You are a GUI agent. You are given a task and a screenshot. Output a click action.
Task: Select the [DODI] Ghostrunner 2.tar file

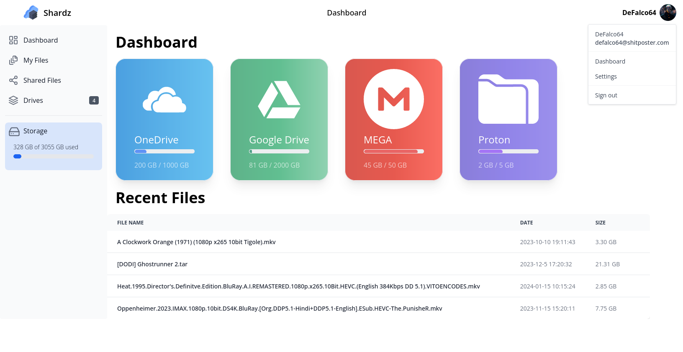click(152, 264)
